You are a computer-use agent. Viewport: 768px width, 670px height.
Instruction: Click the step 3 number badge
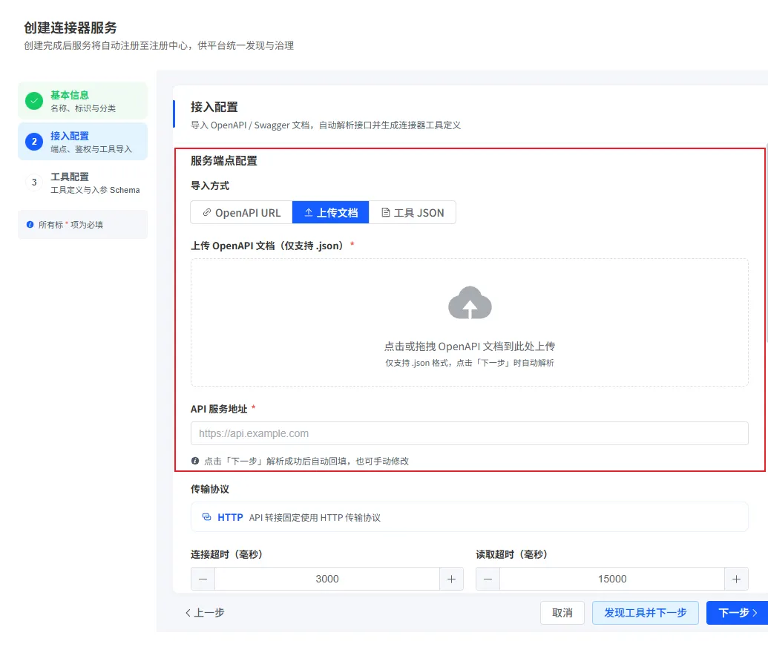tap(34, 183)
